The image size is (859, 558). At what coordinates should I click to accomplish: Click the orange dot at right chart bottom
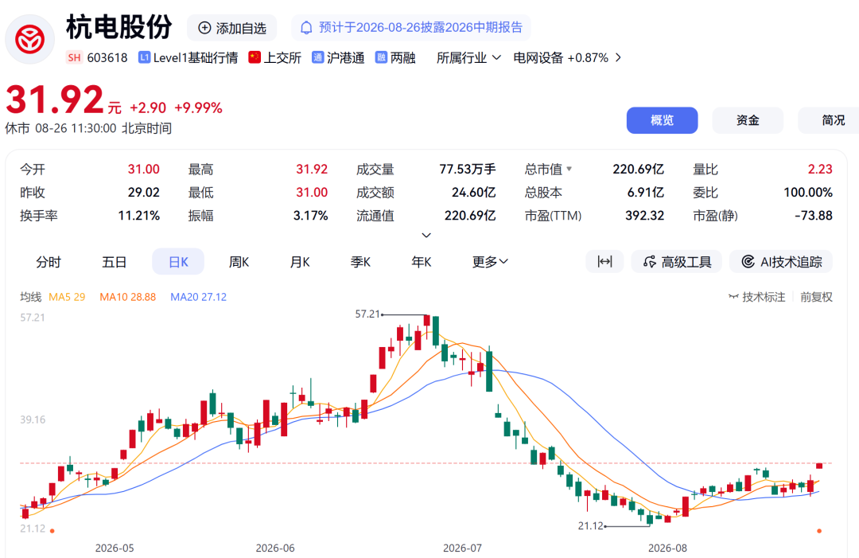tap(819, 531)
